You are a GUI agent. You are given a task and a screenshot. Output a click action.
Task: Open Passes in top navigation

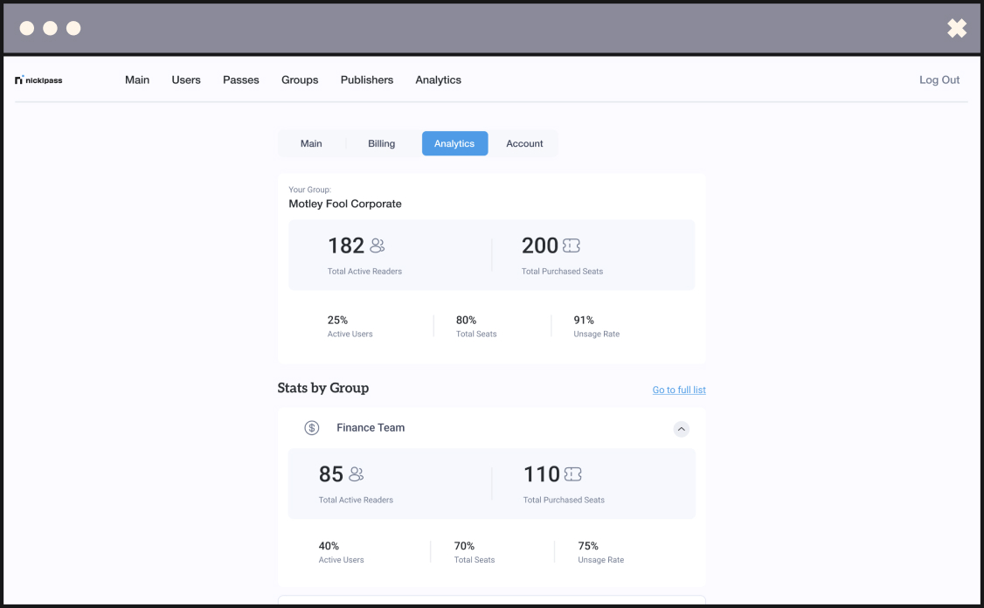[x=241, y=79]
